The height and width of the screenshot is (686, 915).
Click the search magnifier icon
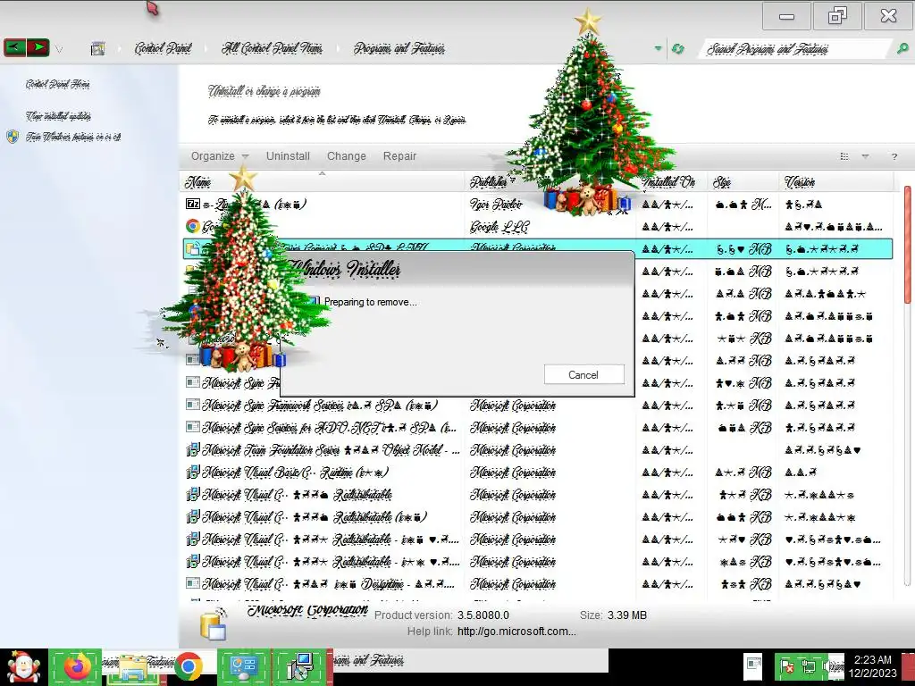902,49
